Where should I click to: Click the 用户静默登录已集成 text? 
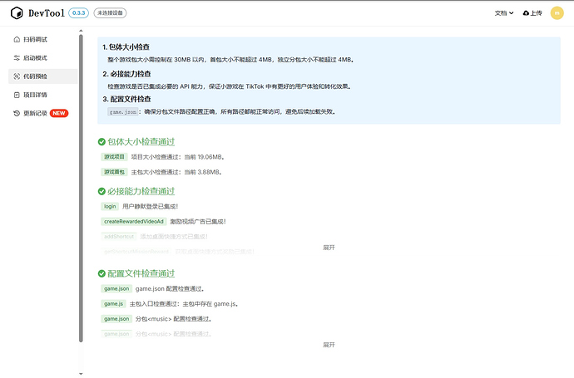click(x=150, y=207)
